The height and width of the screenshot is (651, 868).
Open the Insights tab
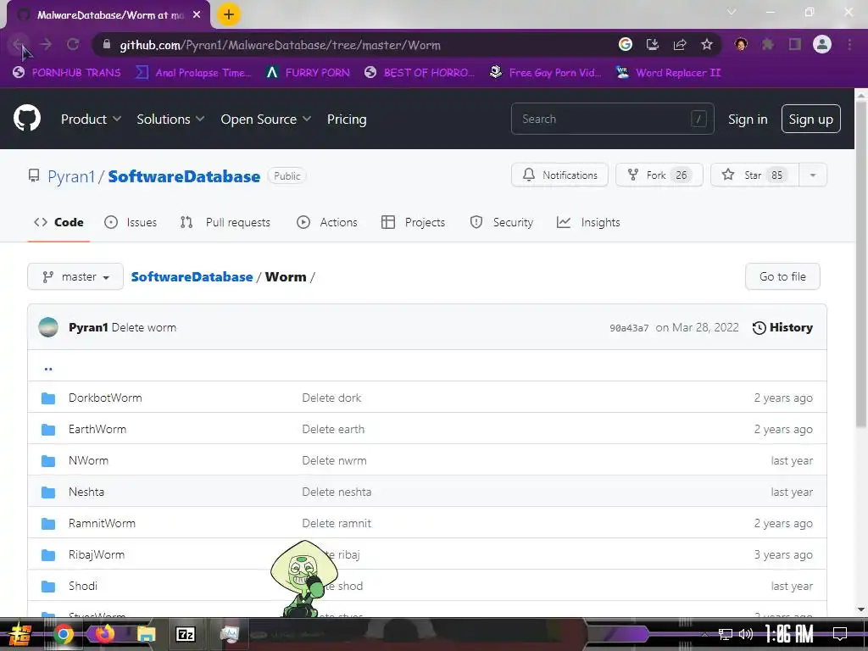coord(588,222)
